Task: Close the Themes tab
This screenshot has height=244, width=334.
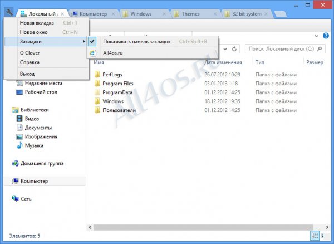Action: coord(215,14)
